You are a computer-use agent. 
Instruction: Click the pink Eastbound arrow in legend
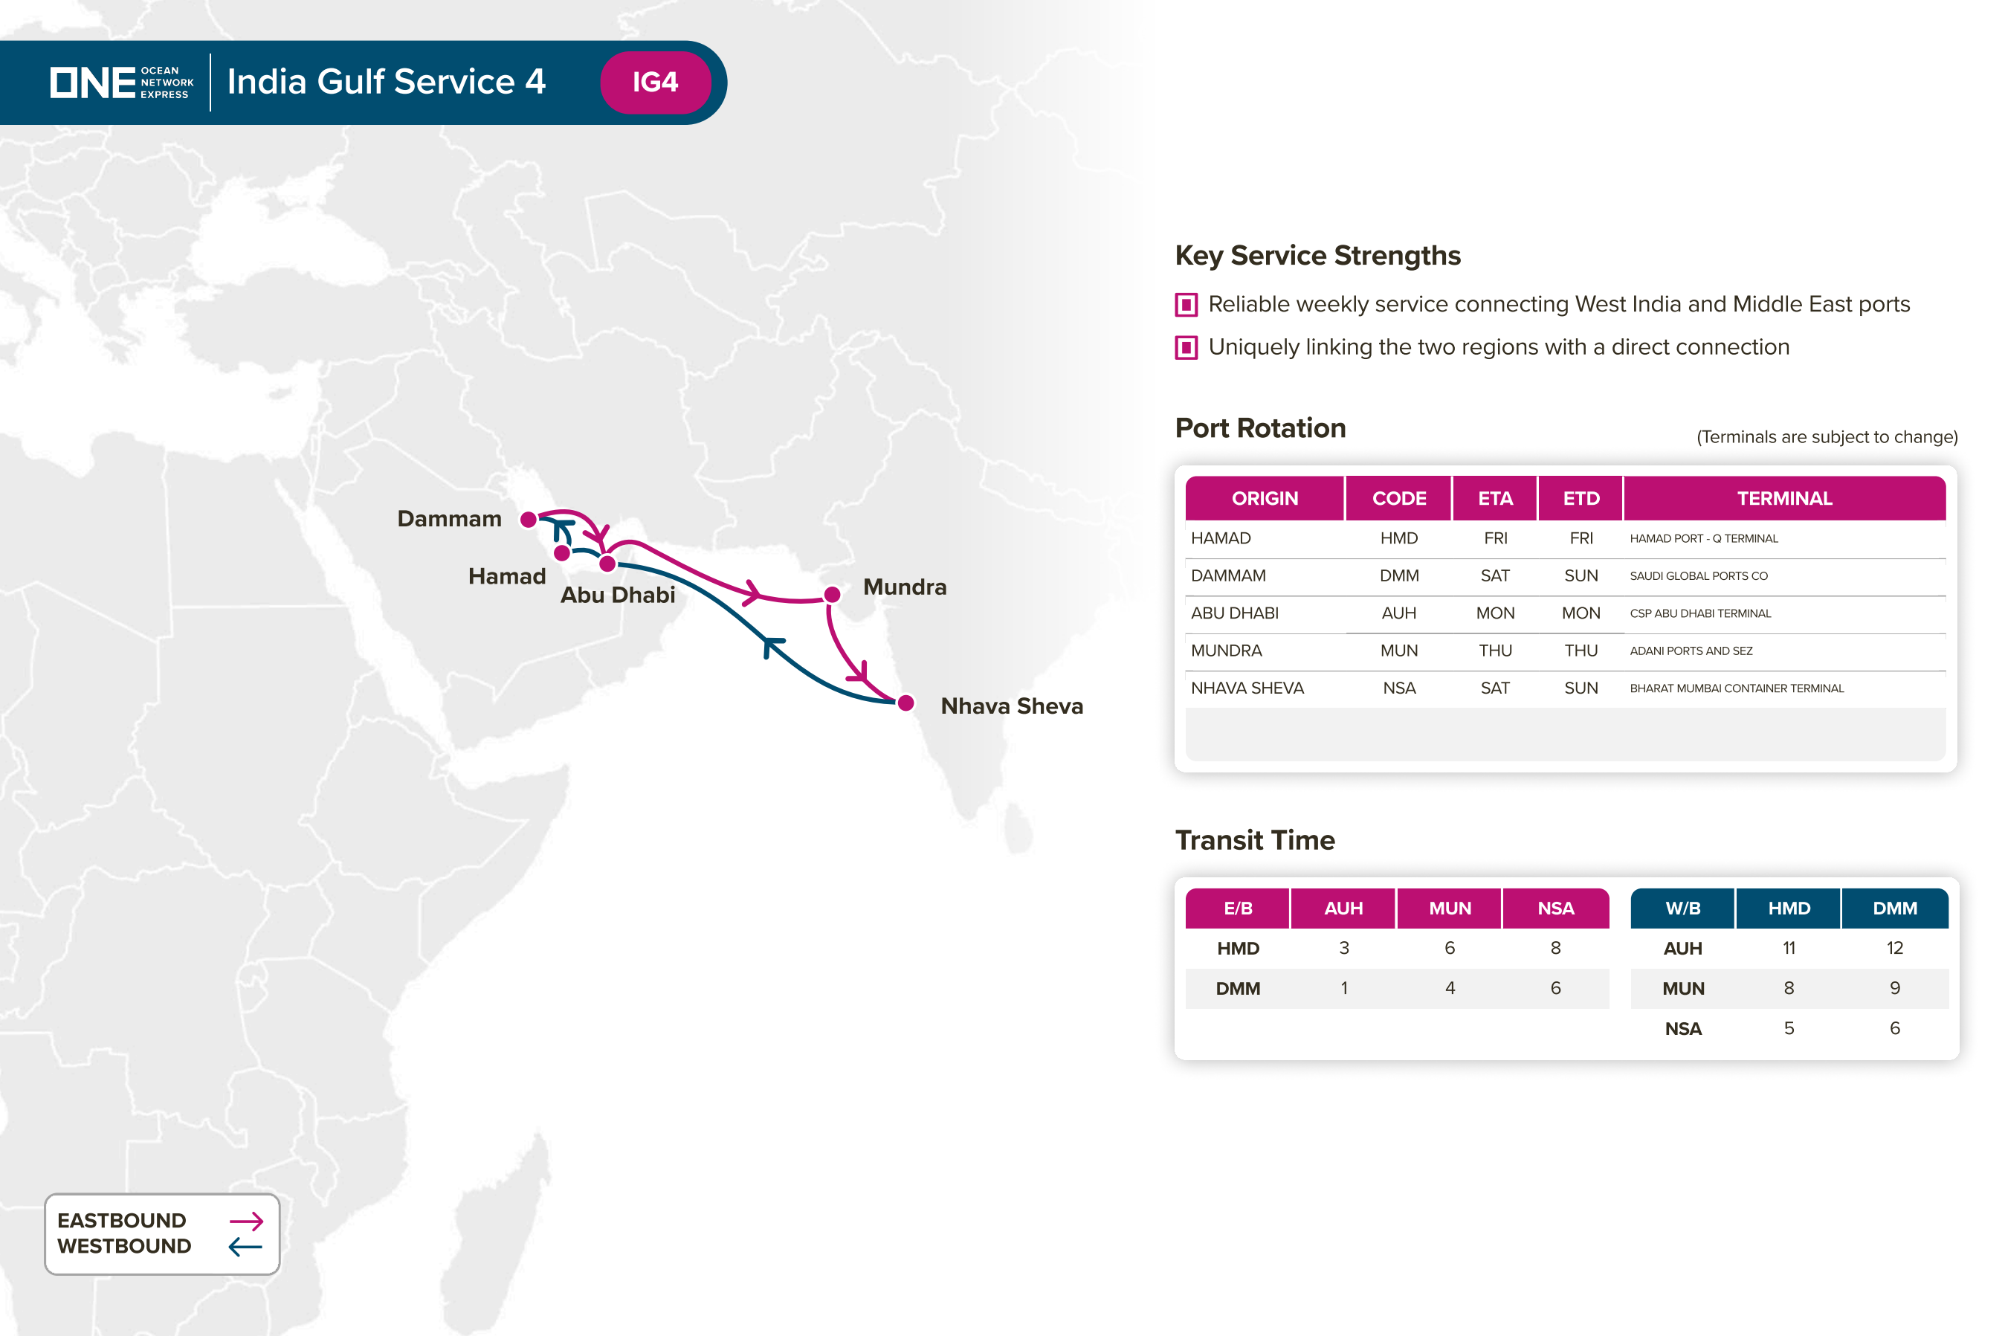coord(246,1221)
